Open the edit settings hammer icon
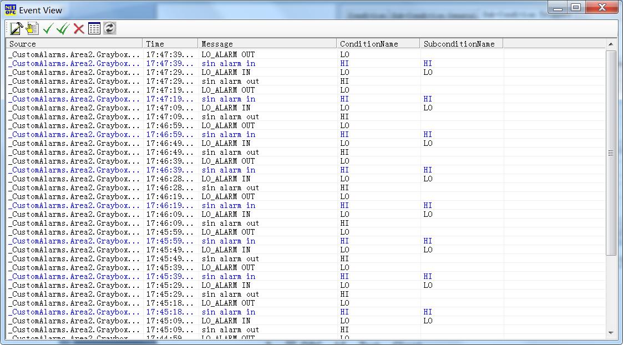The height and width of the screenshot is (345, 623). click(x=16, y=29)
